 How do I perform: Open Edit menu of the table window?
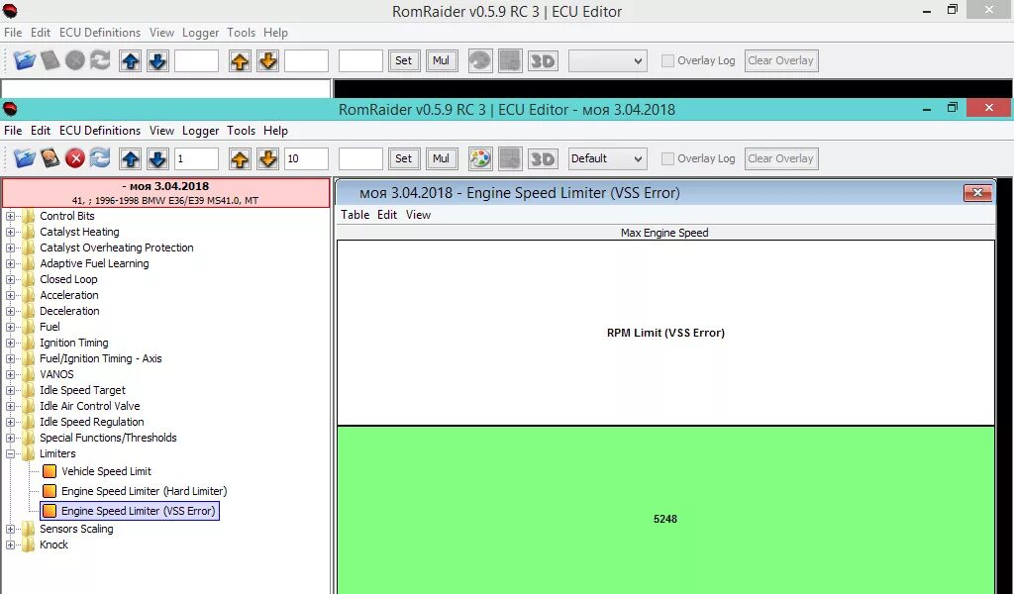387,215
